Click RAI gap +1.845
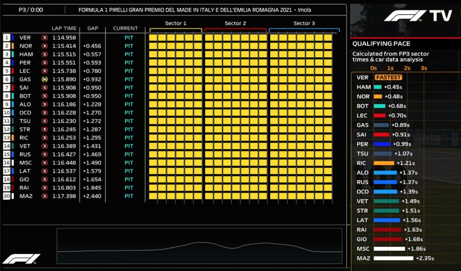The height and width of the screenshot is (271, 461). click(x=92, y=188)
